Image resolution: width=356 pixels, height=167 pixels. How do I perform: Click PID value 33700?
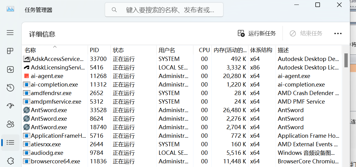(x=98, y=59)
